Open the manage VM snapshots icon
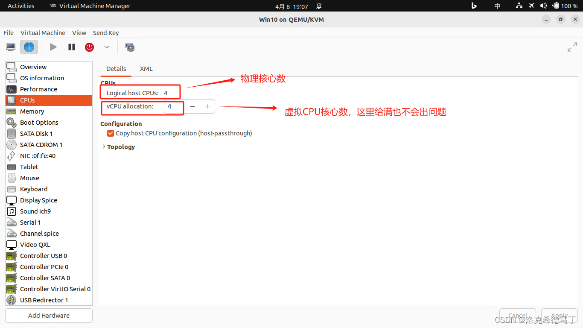583x328 pixels. (130, 47)
